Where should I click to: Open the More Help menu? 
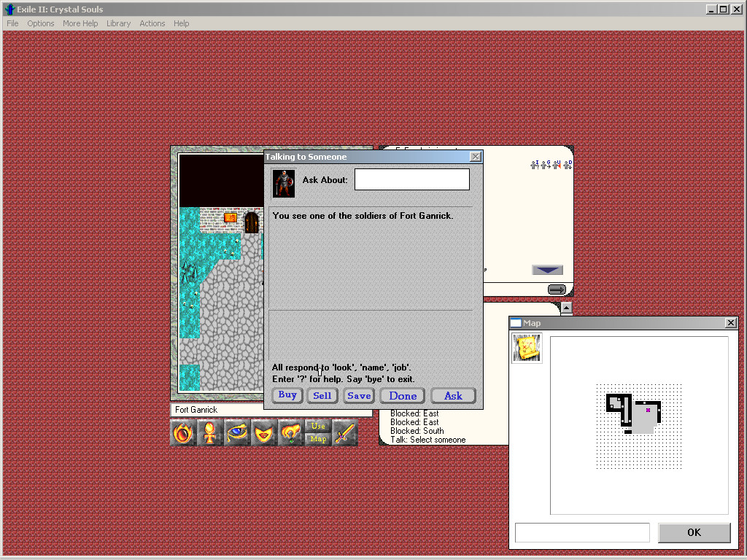click(80, 23)
